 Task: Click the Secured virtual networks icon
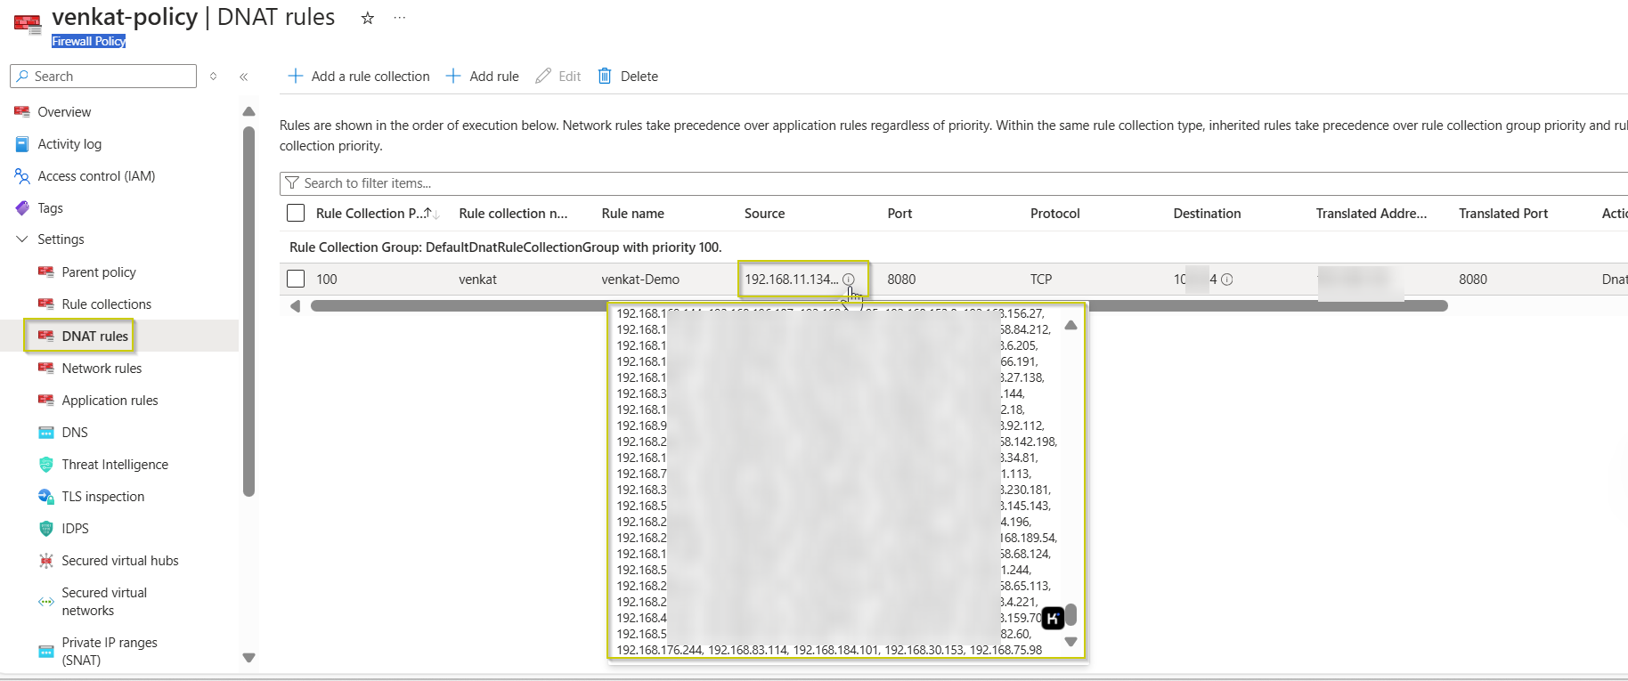(46, 602)
